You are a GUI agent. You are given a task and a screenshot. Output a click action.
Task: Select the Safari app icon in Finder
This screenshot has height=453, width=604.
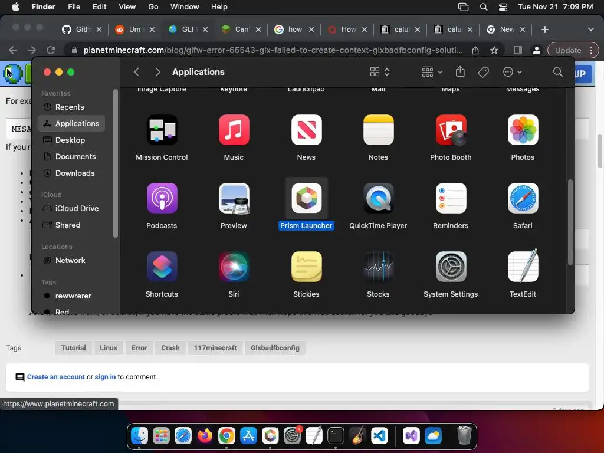click(523, 198)
